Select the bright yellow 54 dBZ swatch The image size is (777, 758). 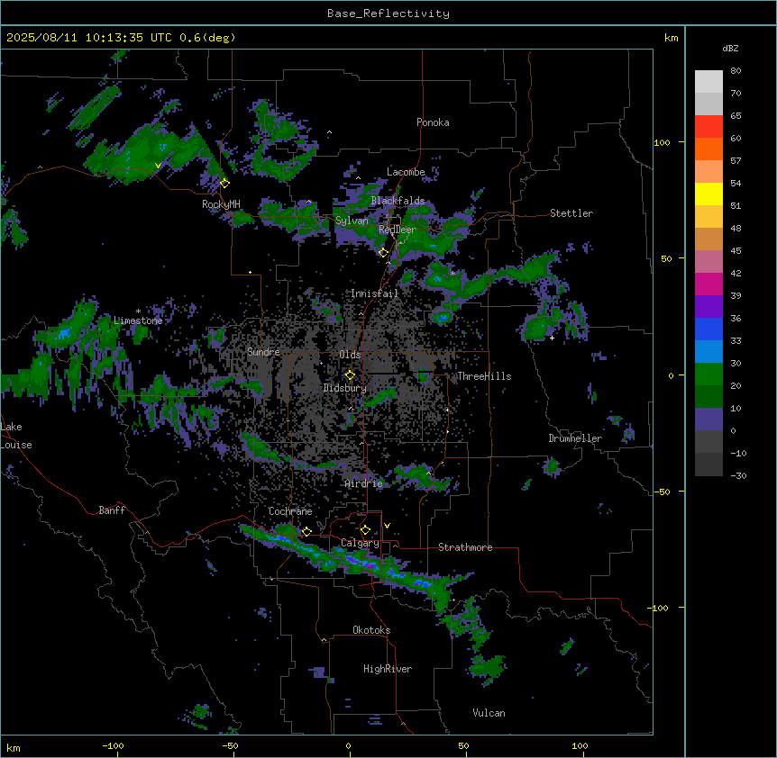(x=708, y=194)
